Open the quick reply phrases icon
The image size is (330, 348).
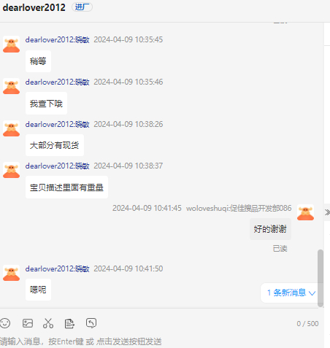click(x=69, y=323)
